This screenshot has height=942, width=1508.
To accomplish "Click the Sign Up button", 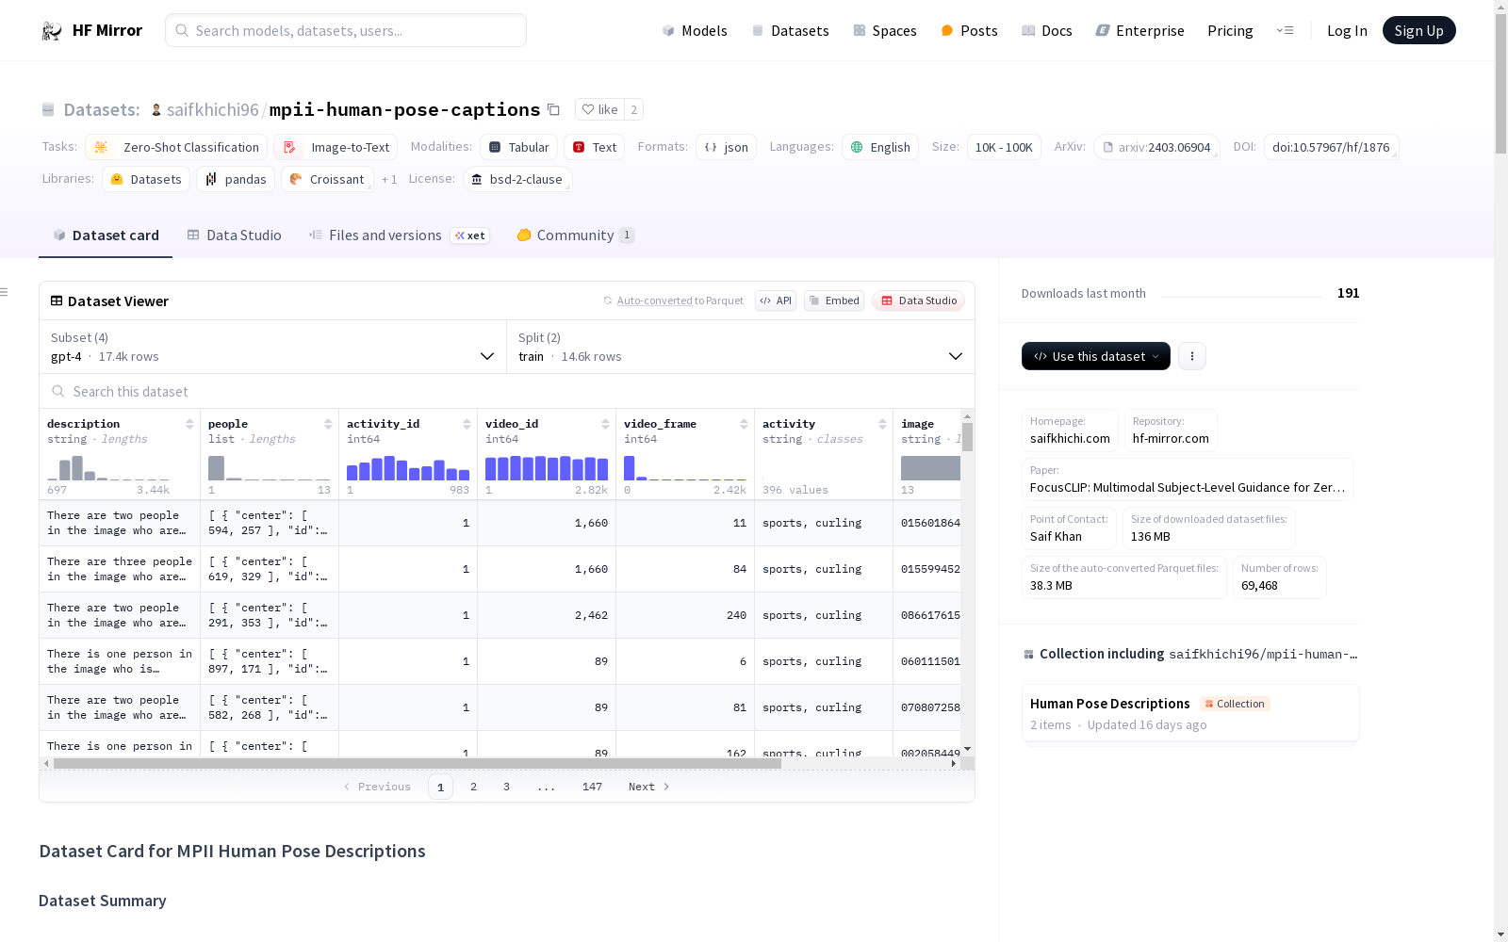I will click(x=1418, y=30).
